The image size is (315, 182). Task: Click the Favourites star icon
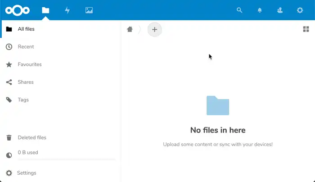pyautogui.click(x=9, y=64)
